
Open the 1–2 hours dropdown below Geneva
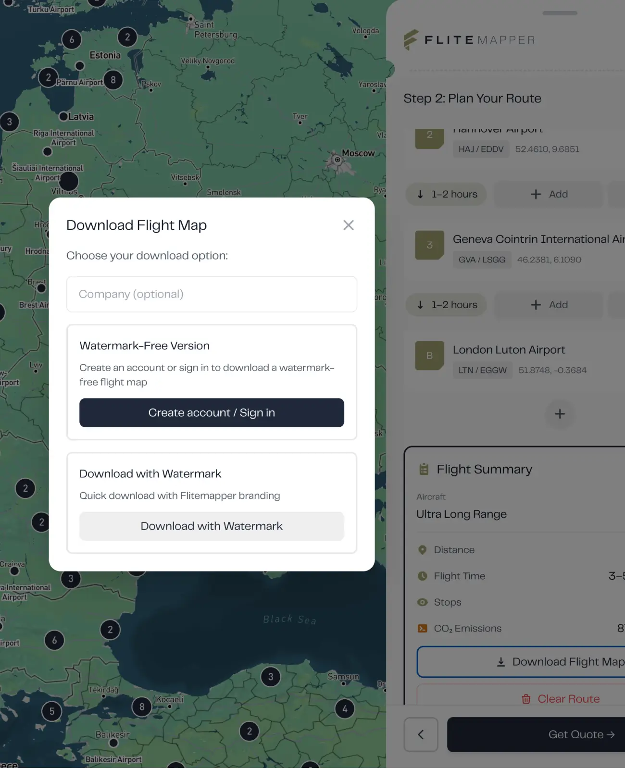point(446,305)
